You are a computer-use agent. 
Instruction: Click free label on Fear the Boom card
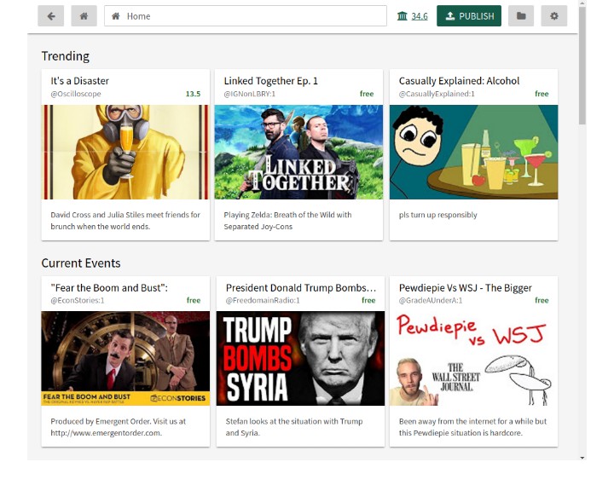coord(194,300)
